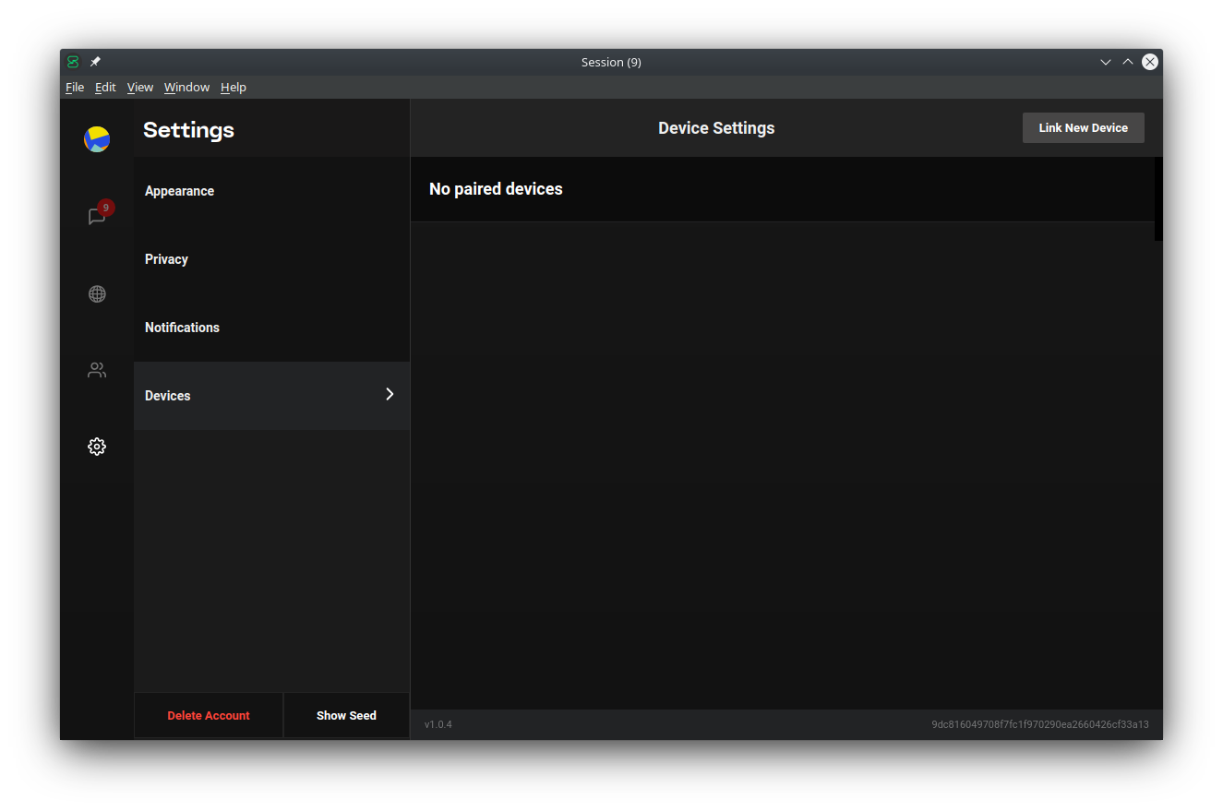Click the globe icon in the sidebar

tap(97, 293)
